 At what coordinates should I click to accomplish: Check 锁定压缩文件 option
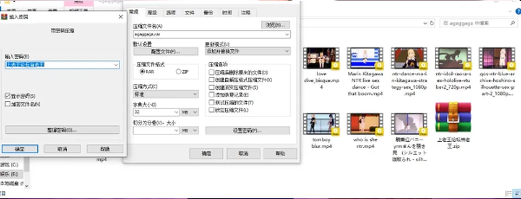click(211, 110)
